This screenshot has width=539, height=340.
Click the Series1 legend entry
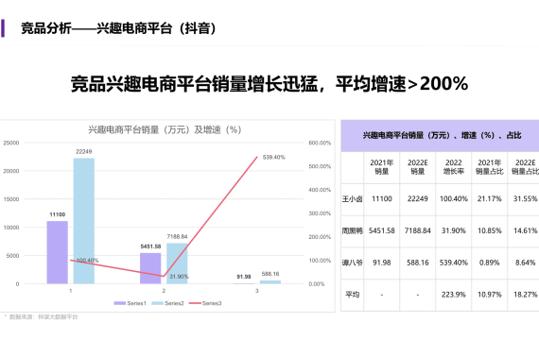[x=130, y=303]
